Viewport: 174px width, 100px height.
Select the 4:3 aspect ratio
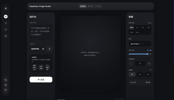point(143,28)
